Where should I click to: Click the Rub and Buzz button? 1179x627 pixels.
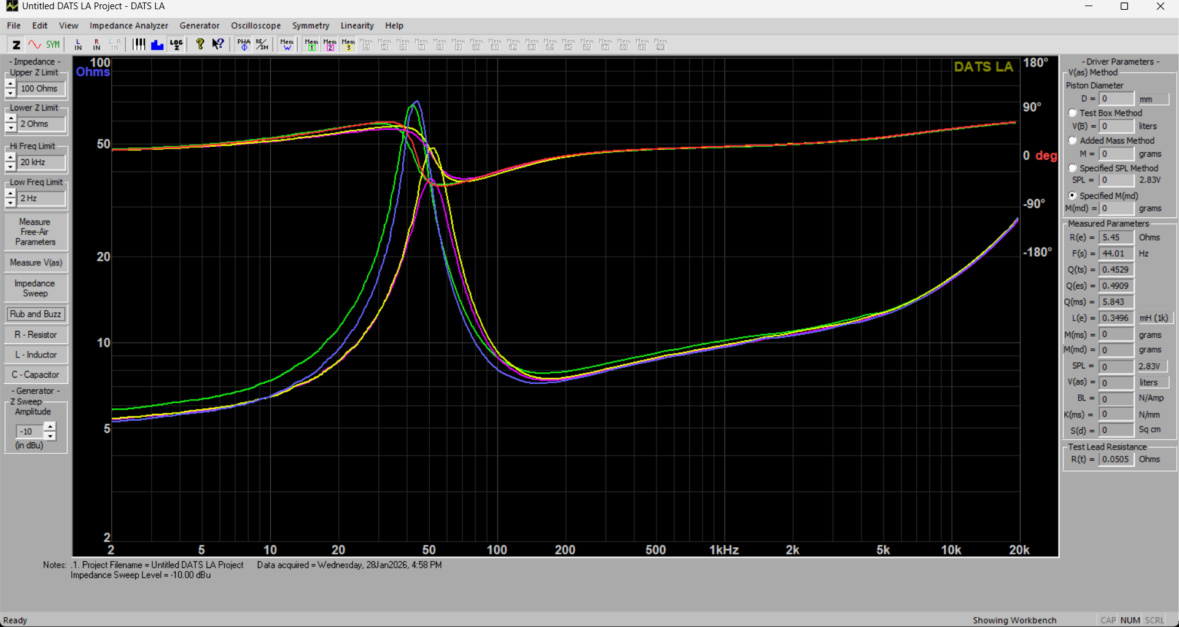(36, 314)
